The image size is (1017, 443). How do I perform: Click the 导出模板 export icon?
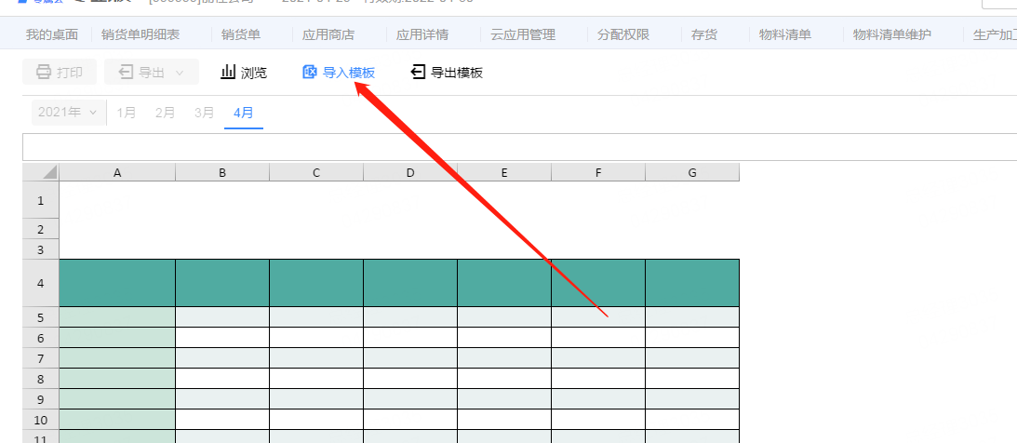tap(419, 72)
